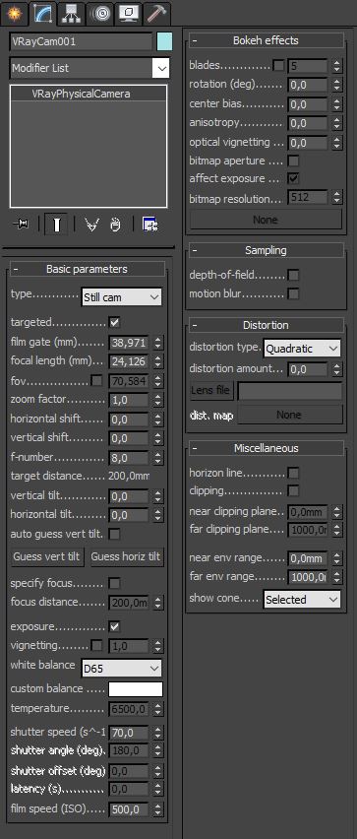The width and height of the screenshot is (357, 839).
Task: Open the Create panel tab
Action: tap(14, 14)
